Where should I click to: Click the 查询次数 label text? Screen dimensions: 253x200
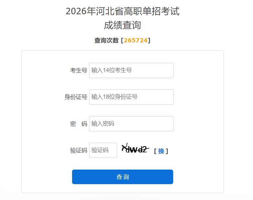(106, 40)
